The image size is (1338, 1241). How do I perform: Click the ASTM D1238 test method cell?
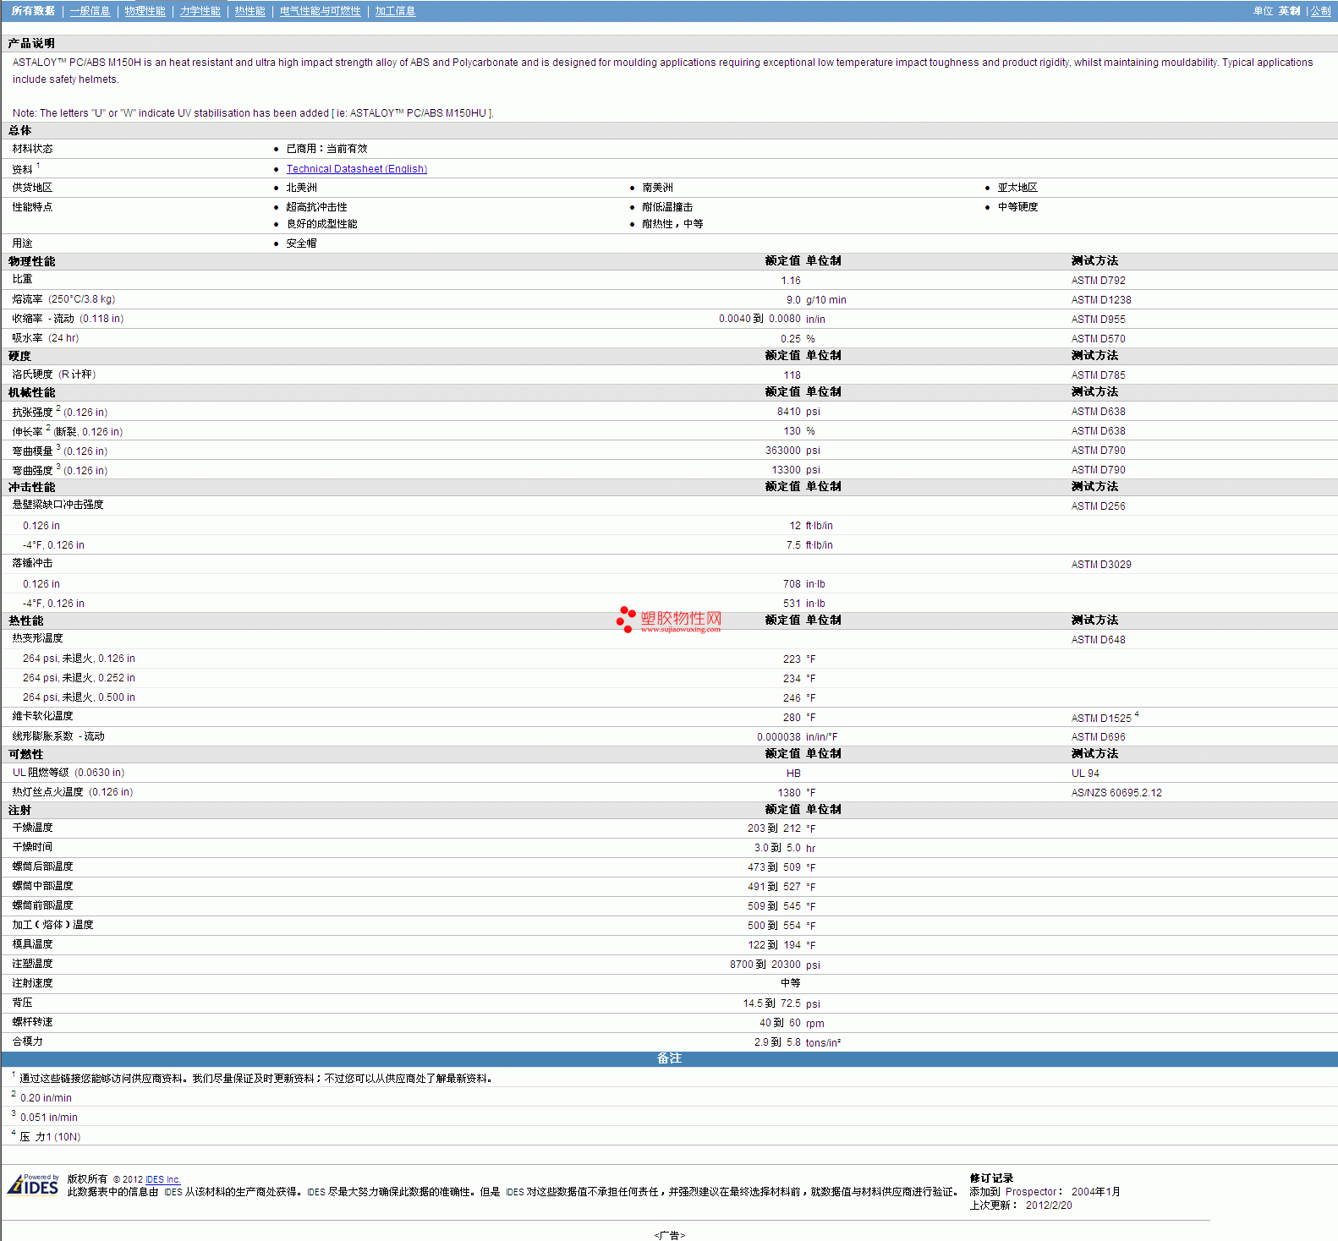tap(1101, 300)
